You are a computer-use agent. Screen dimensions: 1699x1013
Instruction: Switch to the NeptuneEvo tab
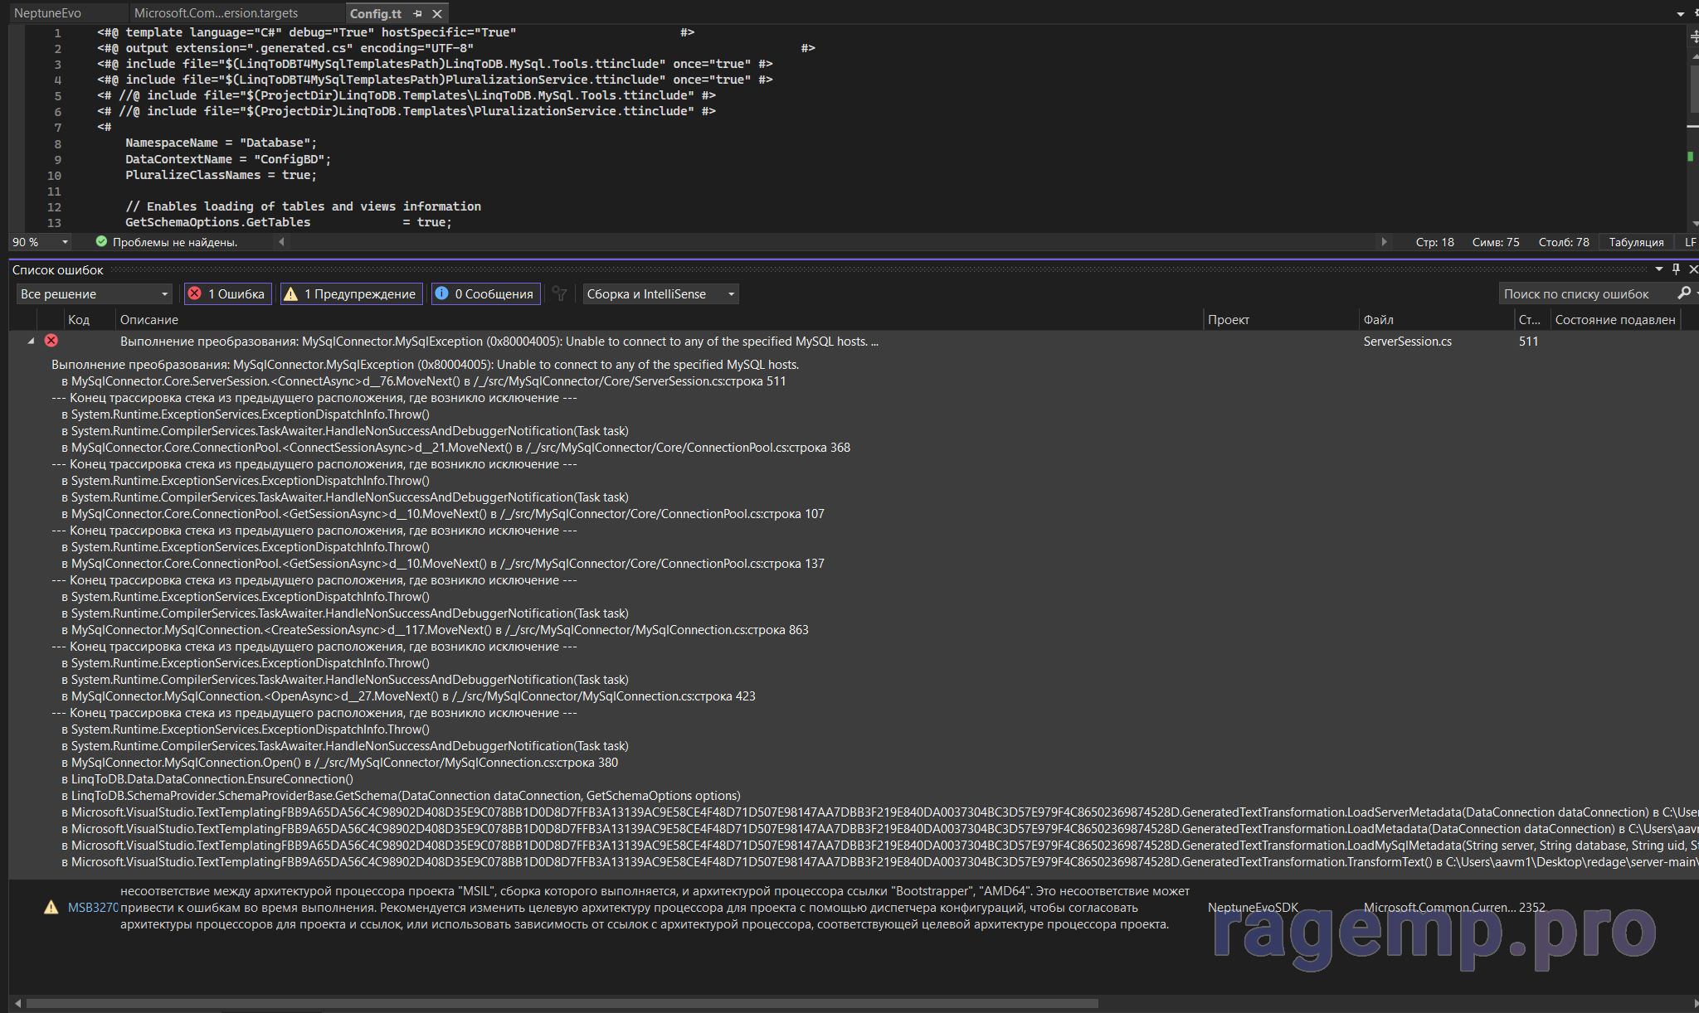(x=48, y=13)
